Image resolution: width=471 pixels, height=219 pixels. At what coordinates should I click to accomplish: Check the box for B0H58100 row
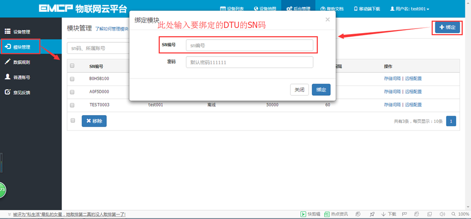(72, 79)
